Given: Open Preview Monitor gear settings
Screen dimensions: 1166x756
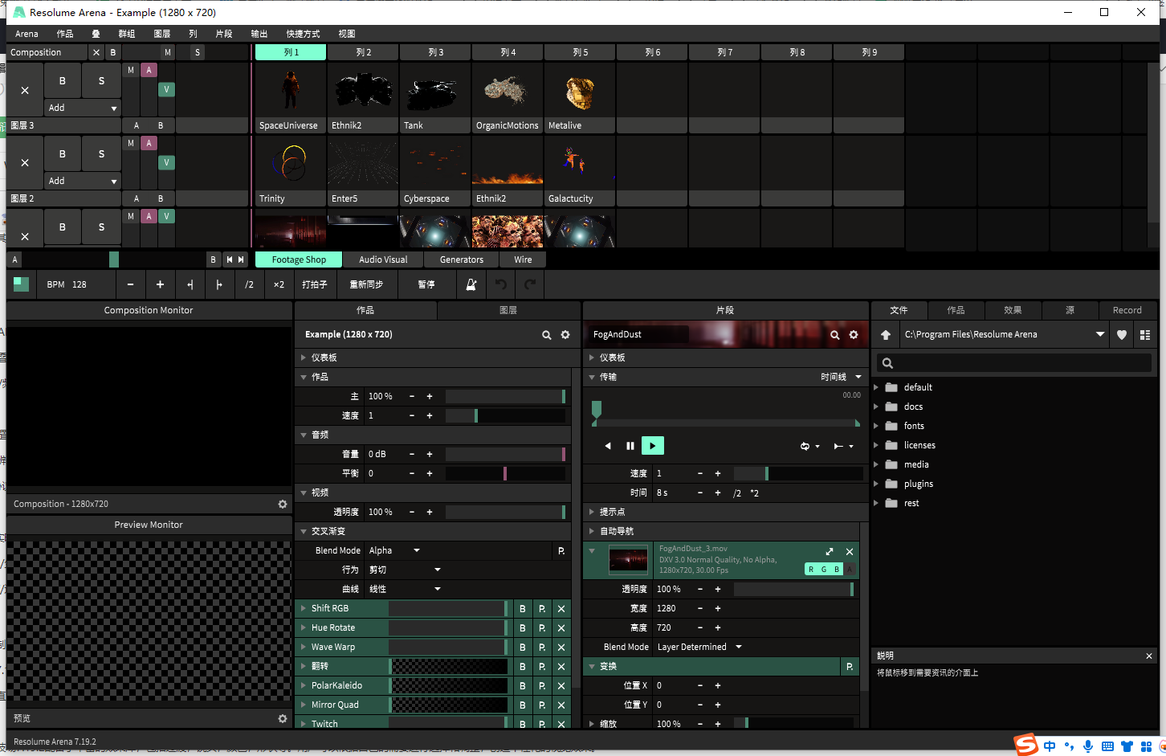Looking at the screenshot, I should [283, 719].
